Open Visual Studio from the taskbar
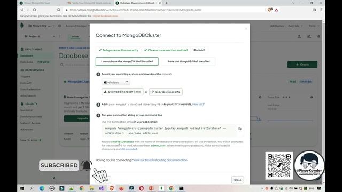342x192 pixels. point(102,188)
